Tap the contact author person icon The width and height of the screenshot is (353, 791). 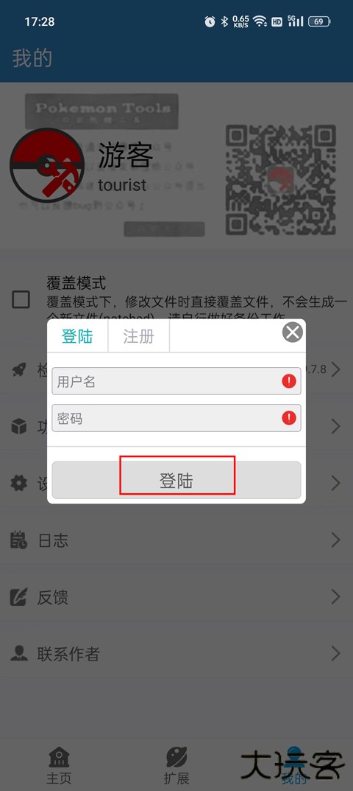pyautogui.click(x=19, y=653)
